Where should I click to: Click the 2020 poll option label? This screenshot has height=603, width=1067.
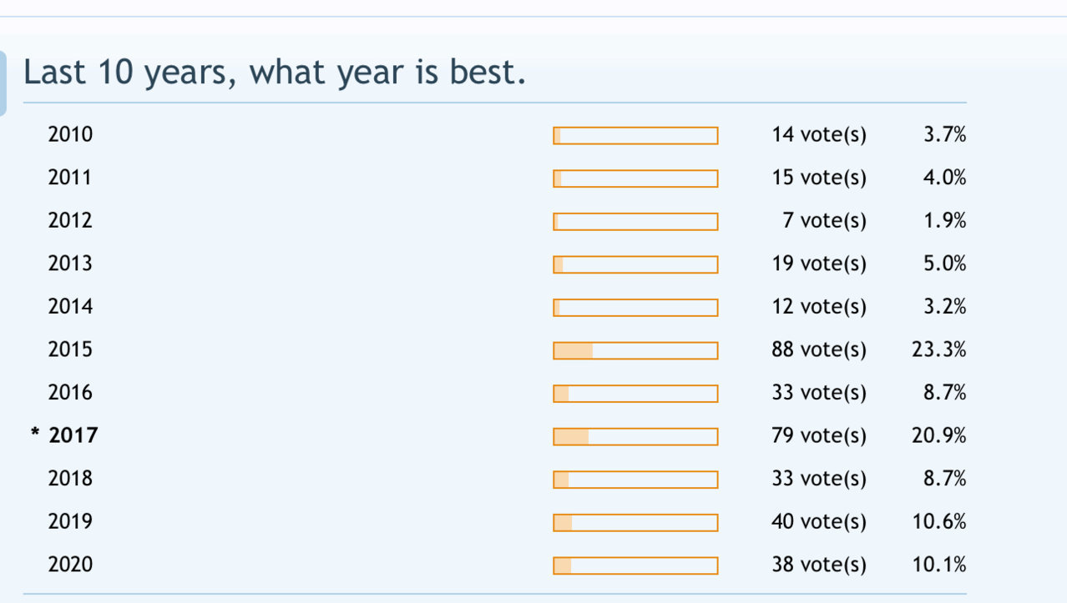pyautogui.click(x=70, y=565)
